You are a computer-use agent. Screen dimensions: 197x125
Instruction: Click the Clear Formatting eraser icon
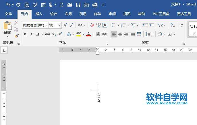point(92,25)
